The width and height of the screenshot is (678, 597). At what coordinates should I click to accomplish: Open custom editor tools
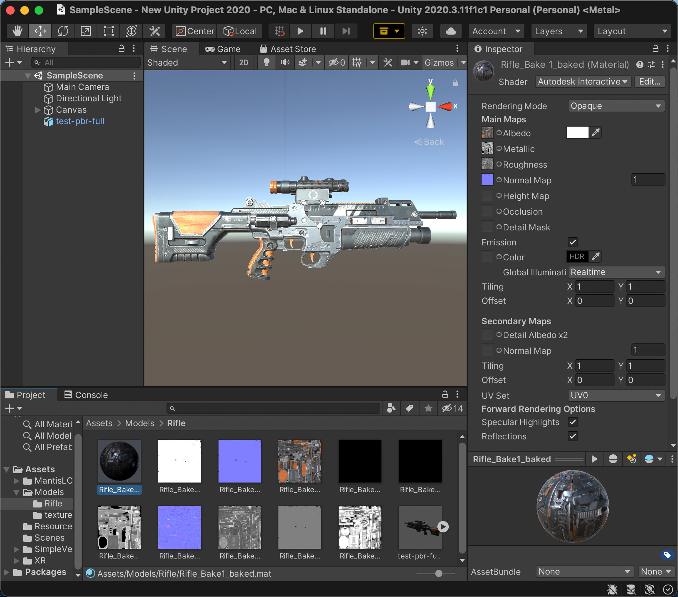tap(154, 31)
